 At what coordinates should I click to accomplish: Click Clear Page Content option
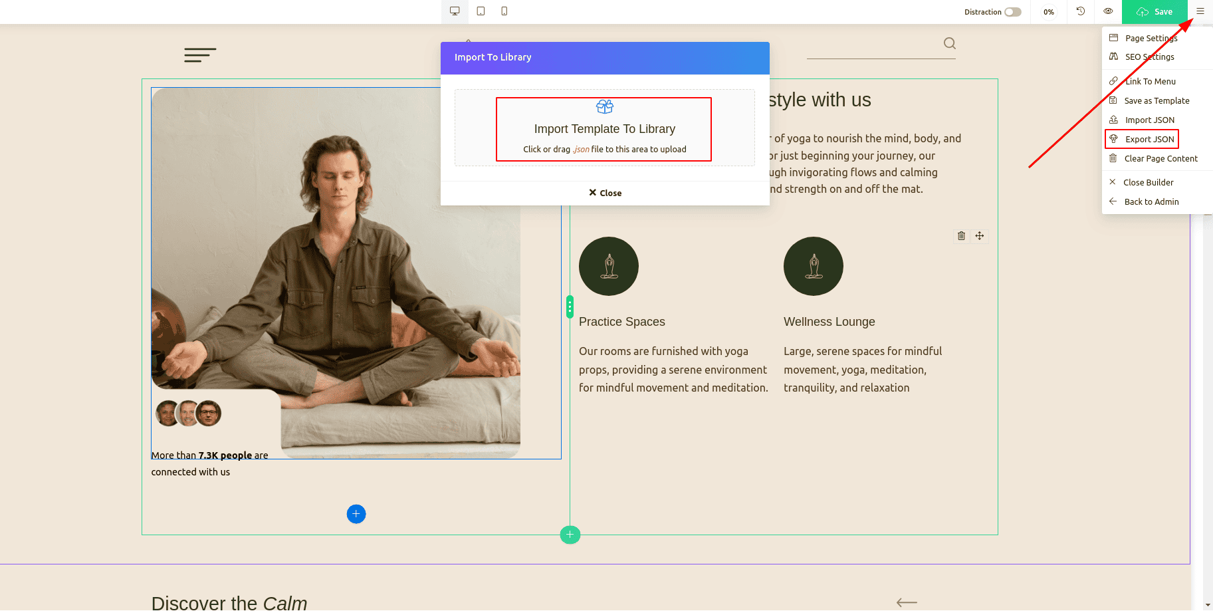[x=1160, y=159]
